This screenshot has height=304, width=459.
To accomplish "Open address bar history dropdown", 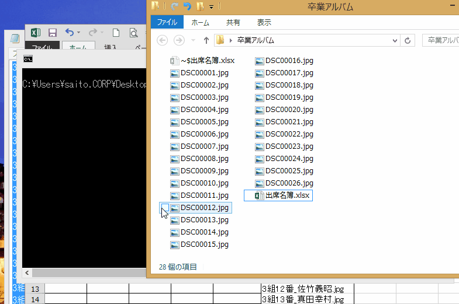I will (x=395, y=41).
